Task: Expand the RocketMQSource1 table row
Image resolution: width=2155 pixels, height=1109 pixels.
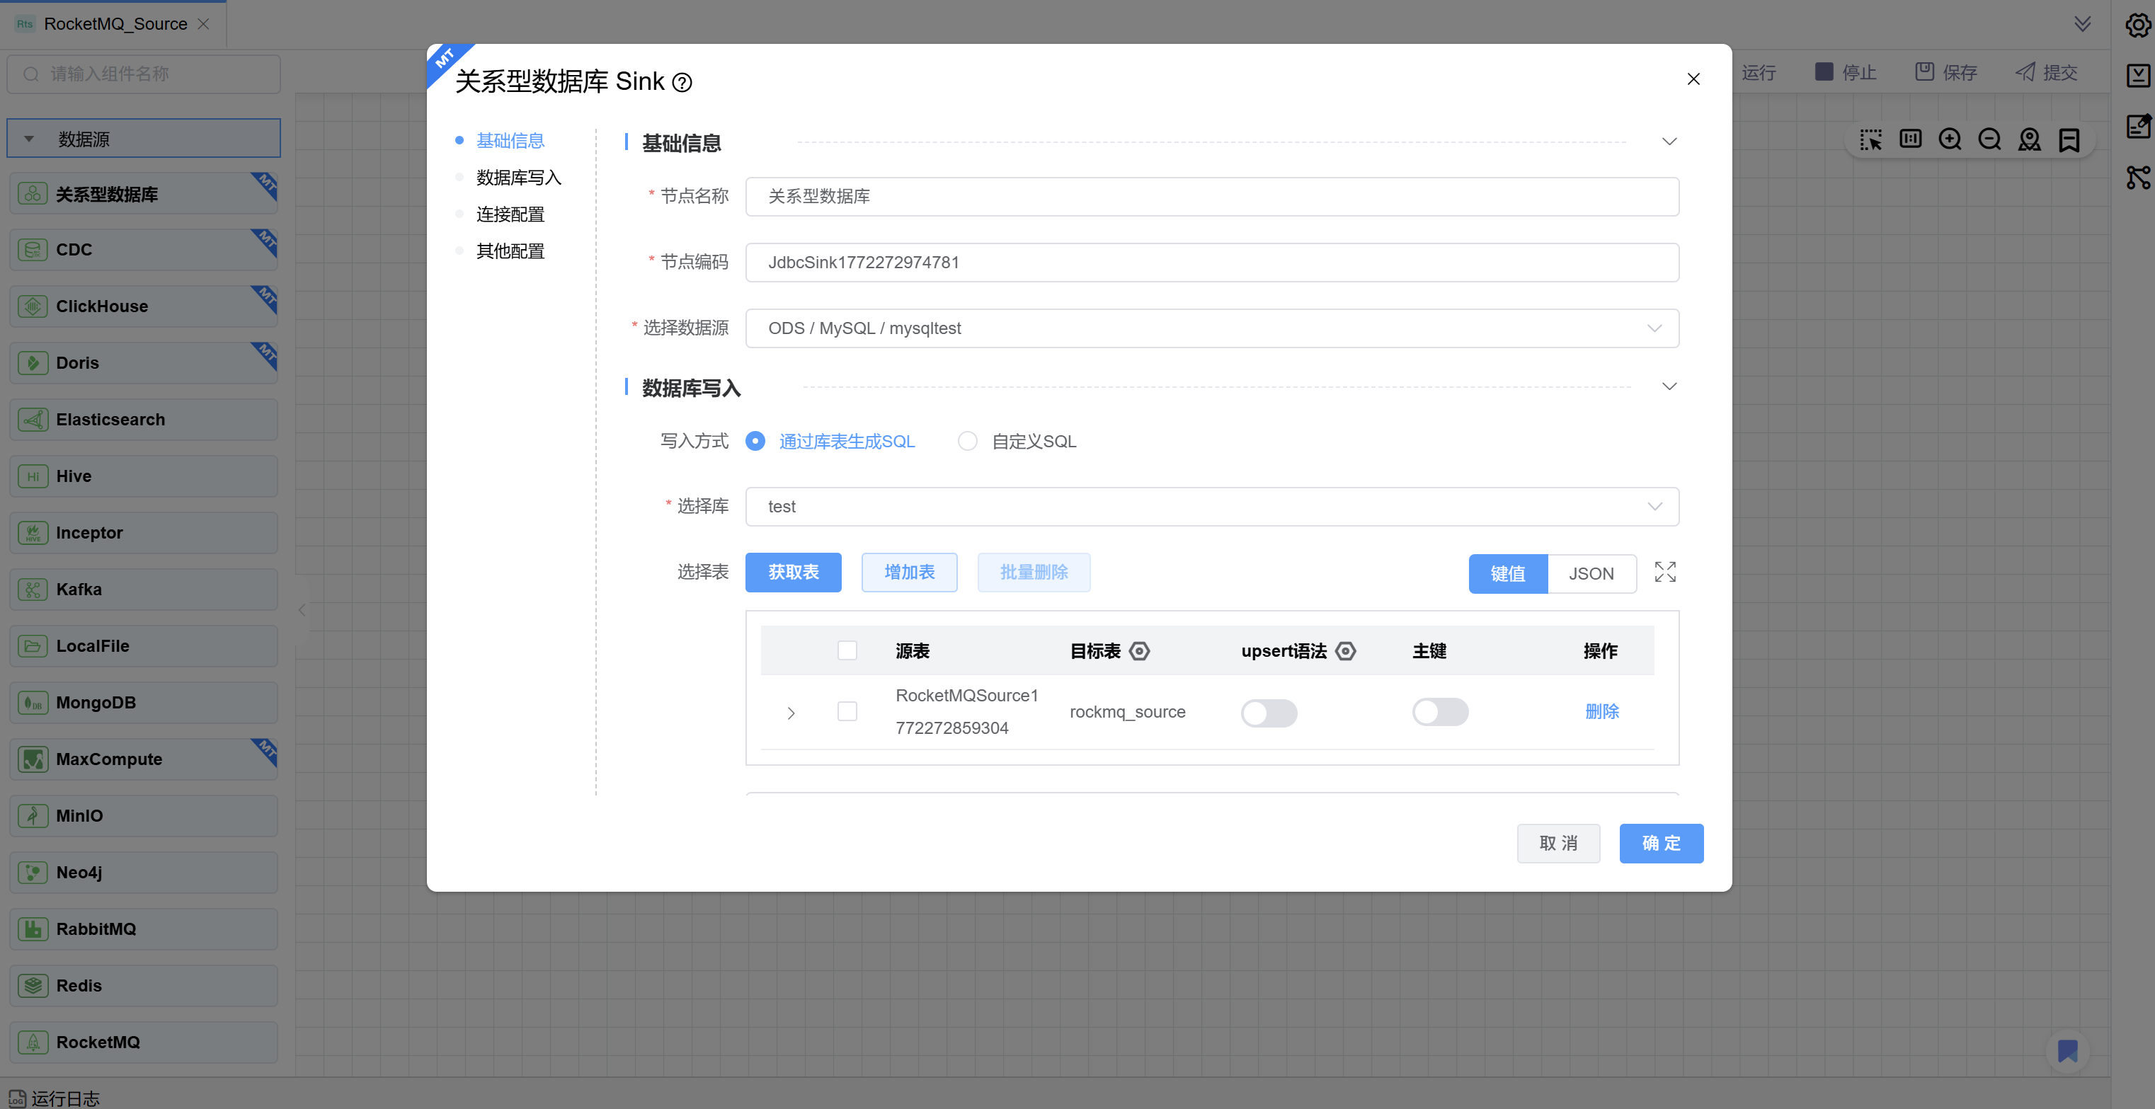Action: pyautogui.click(x=791, y=713)
